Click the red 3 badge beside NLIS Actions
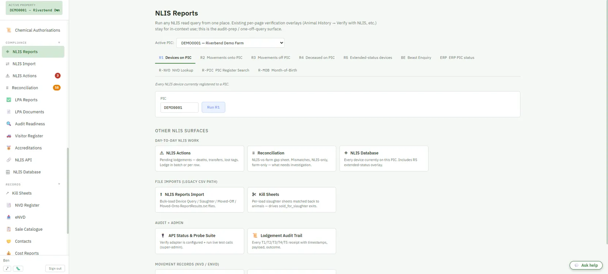This screenshot has height=274, width=608. [x=58, y=76]
